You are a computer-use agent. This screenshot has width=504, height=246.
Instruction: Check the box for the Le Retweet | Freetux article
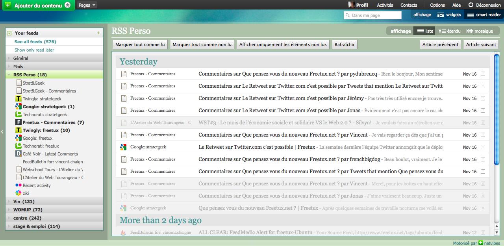pyautogui.click(x=483, y=147)
